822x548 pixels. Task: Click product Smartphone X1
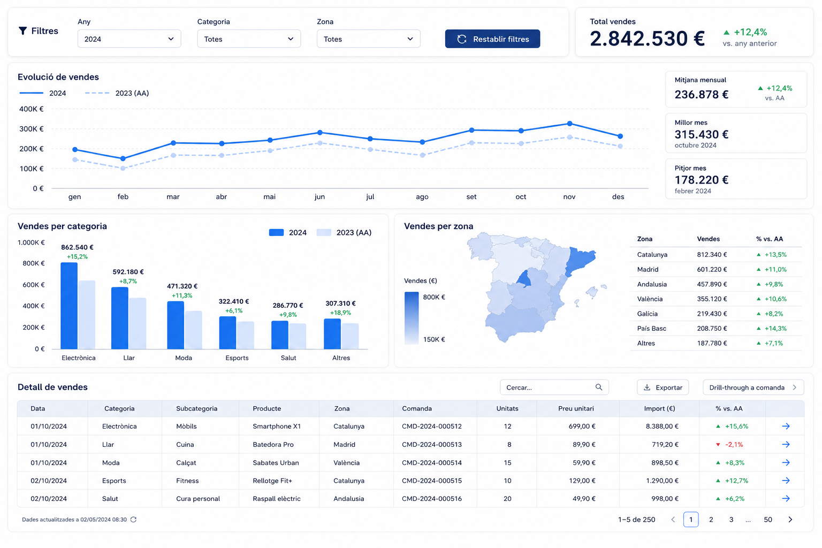[277, 427]
